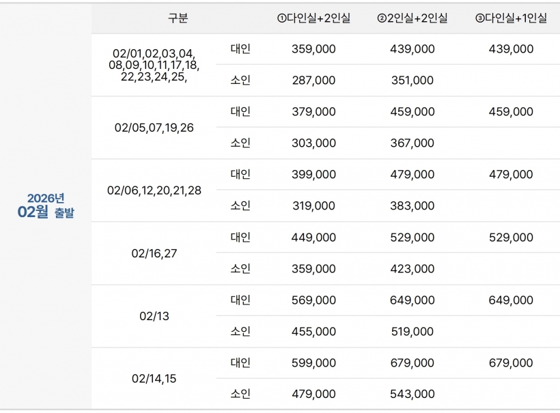This screenshot has width=560, height=413.
Task: Click the 383,000 child price
Action: [412, 206]
